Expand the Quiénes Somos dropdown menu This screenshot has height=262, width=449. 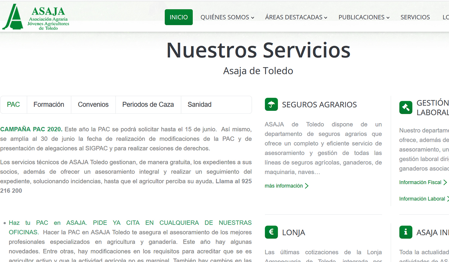[227, 17]
